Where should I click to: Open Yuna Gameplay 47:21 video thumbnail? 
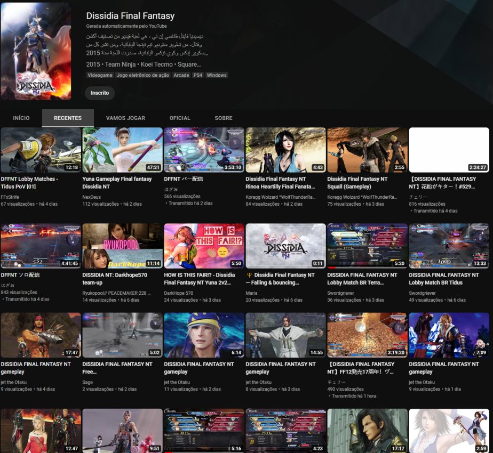(x=122, y=150)
